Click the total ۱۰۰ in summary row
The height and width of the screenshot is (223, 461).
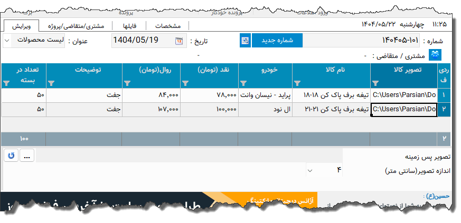coord(24,139)
